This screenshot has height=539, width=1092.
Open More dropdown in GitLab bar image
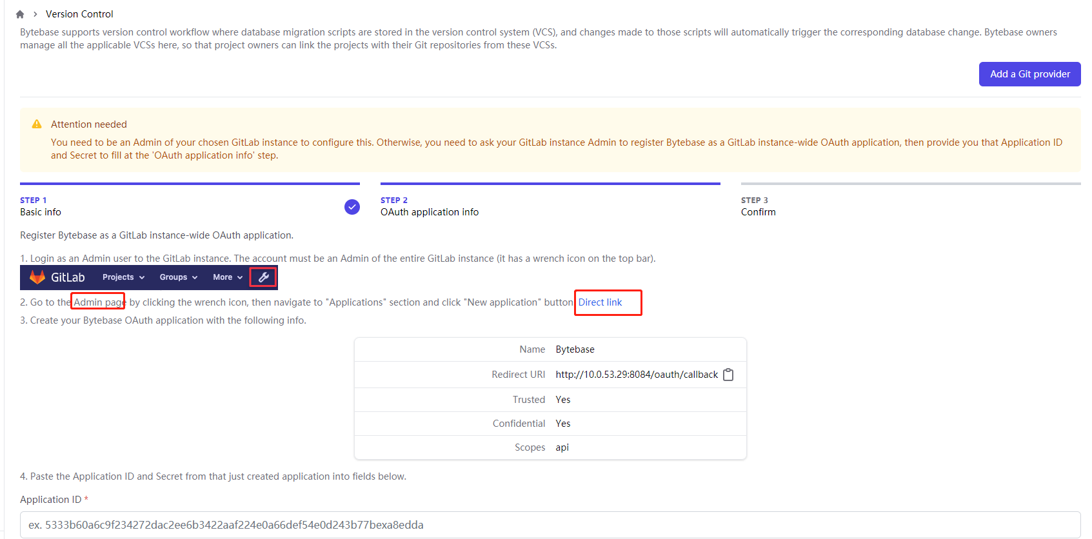(x=228, y=277)
